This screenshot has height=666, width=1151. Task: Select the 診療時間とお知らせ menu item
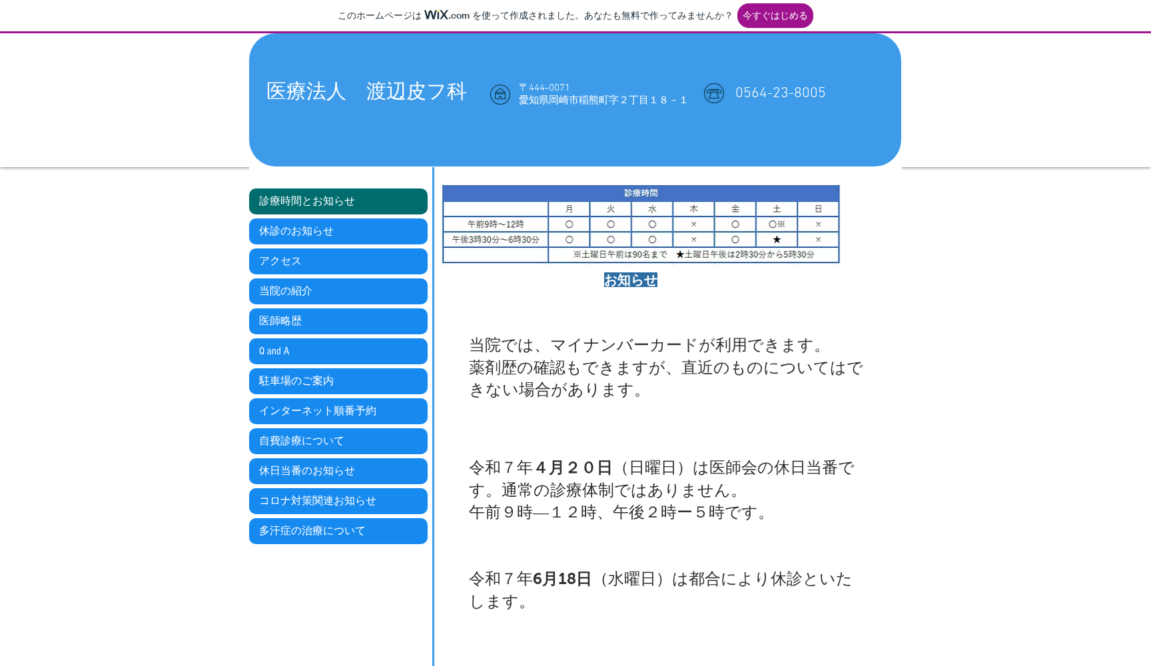338,201
